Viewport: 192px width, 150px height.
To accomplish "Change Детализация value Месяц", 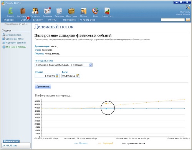I will [54, 46].
